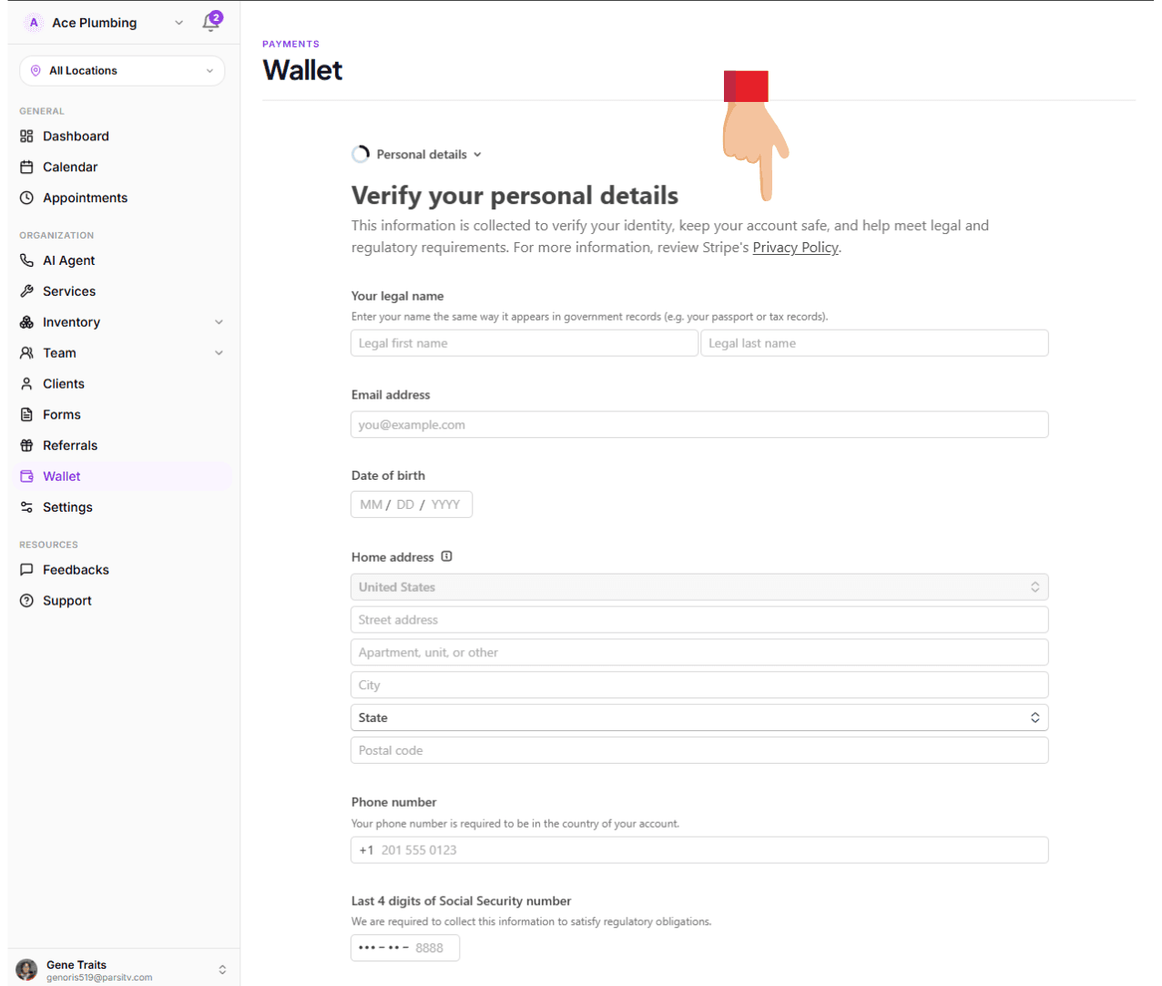The height and width of the screenshot is (986, 1162).
Task: Select the Referrals gift icon
Action: click(x=27, y=445)
